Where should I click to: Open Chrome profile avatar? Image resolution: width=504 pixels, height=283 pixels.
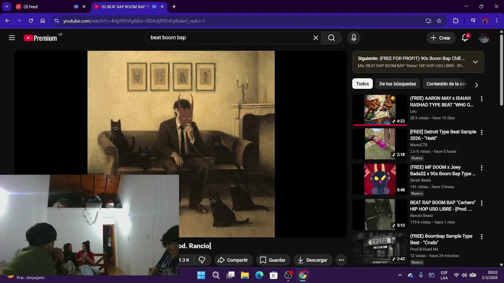tap(485, 21)
